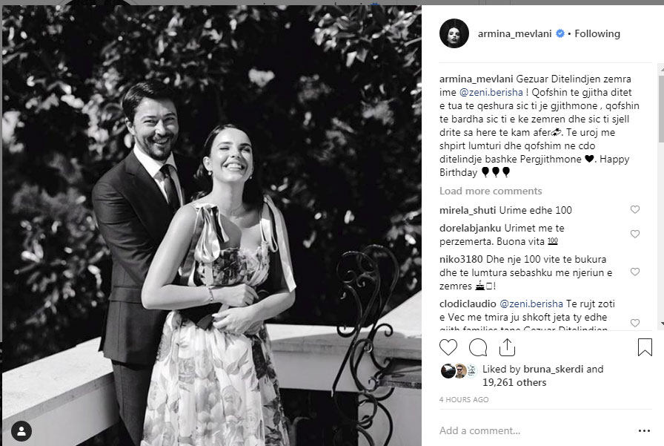Like the post with heart icon
This screenshot has height=446, width=664.
point(448,347)
